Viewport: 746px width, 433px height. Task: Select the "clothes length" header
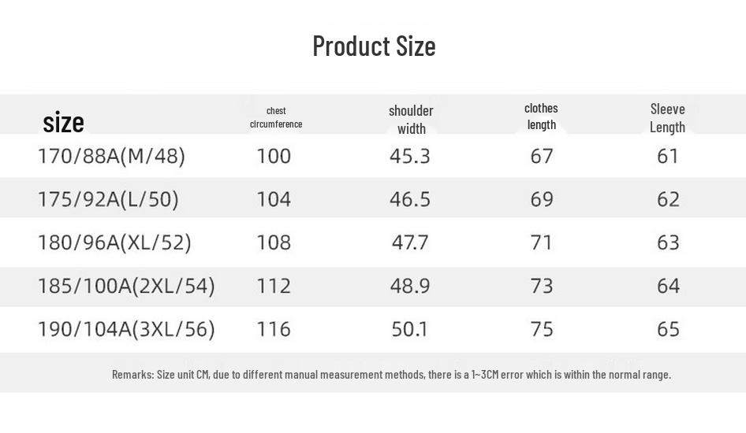(x=541, y=116)
